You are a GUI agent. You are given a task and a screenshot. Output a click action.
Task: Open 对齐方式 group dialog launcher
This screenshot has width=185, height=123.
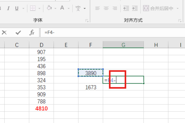coord(180,21)
